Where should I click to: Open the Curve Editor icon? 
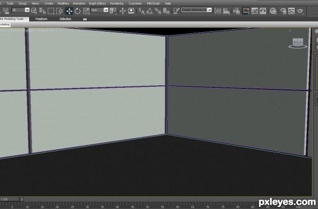point(254,11)
